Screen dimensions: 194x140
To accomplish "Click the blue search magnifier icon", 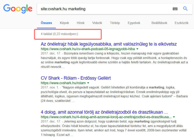I will [x=185, y=9].
